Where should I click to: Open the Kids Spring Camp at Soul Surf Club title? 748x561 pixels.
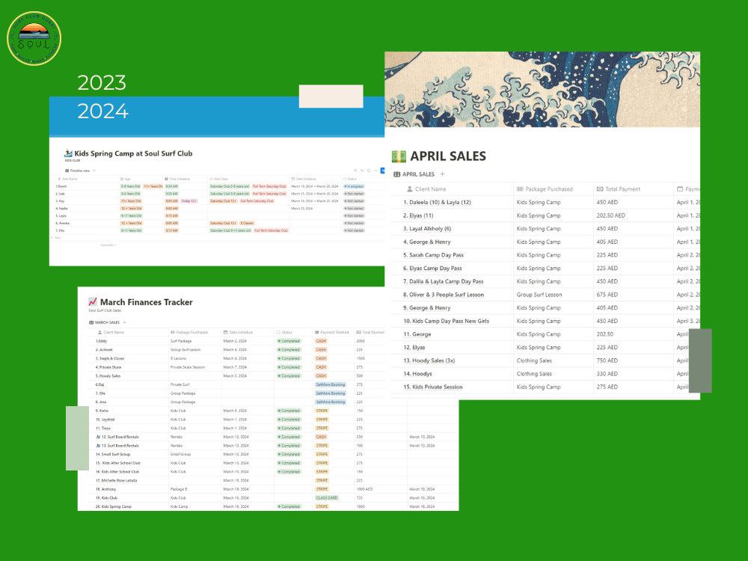133,153
